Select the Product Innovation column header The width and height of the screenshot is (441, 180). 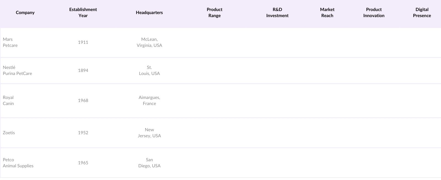coord(374,12)
